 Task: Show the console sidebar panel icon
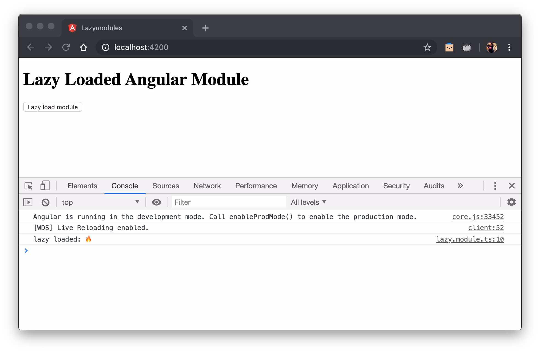28,202
